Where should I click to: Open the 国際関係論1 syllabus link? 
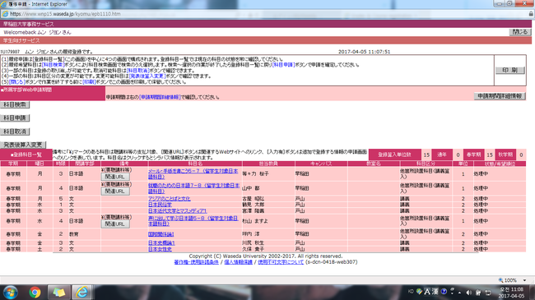tap(161, 234)
